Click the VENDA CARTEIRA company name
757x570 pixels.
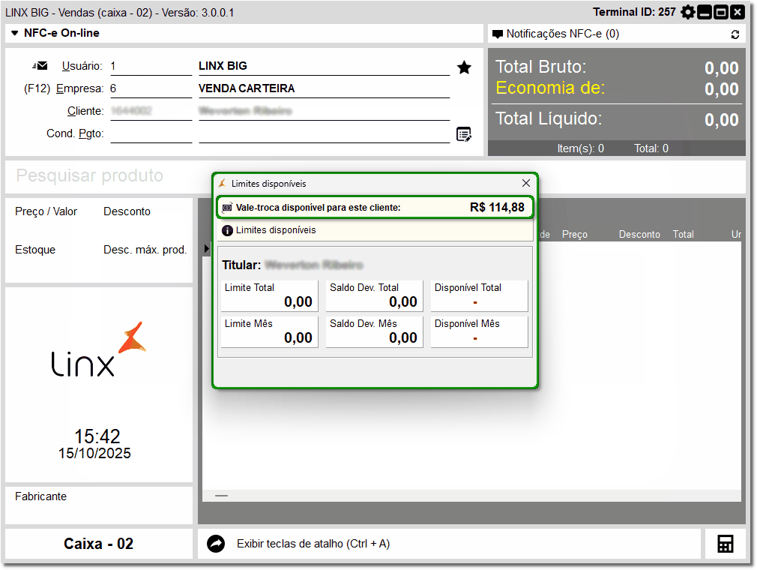pyautogui.click(x=247, y=88)
